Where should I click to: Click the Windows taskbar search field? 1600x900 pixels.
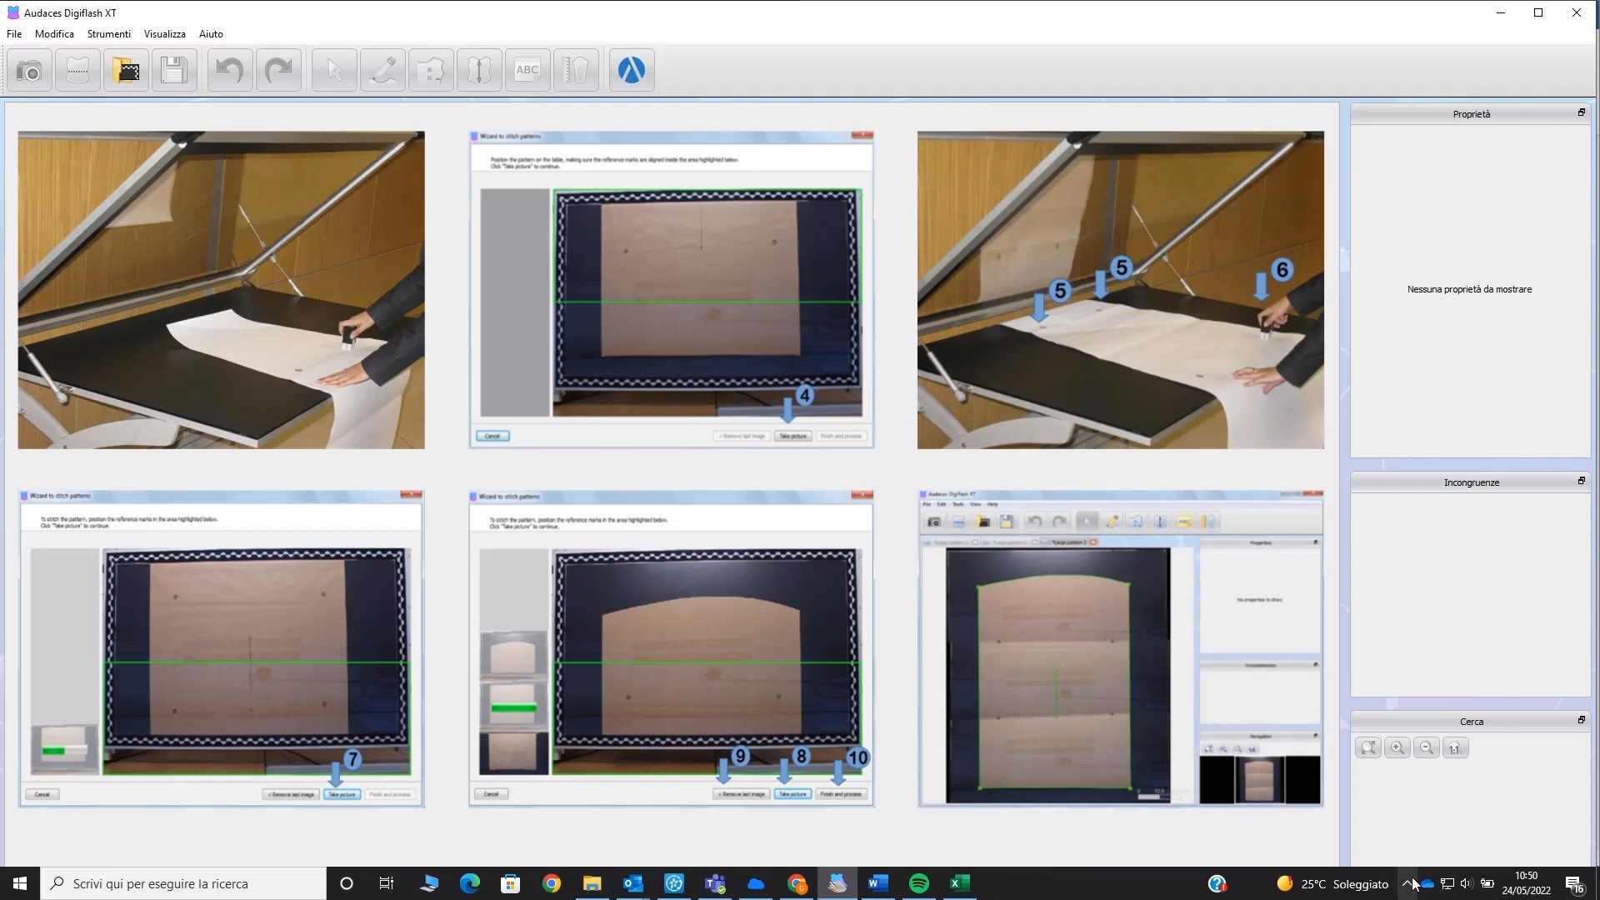click(x=183, y=883)
